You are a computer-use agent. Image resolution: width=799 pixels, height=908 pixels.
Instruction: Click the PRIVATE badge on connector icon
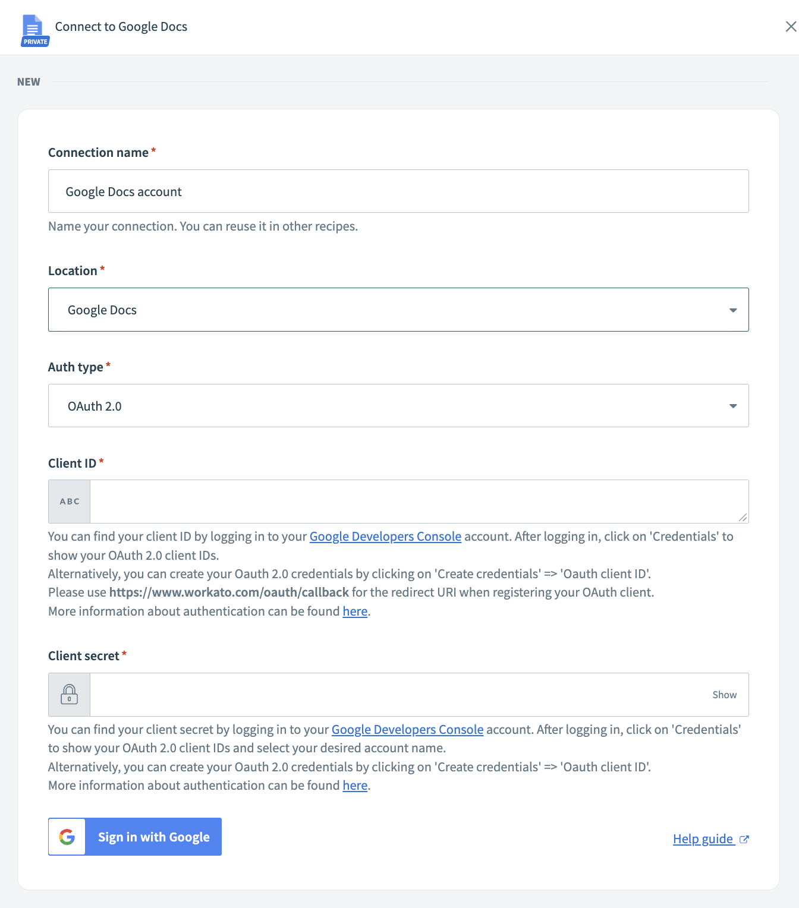(34, 42)
